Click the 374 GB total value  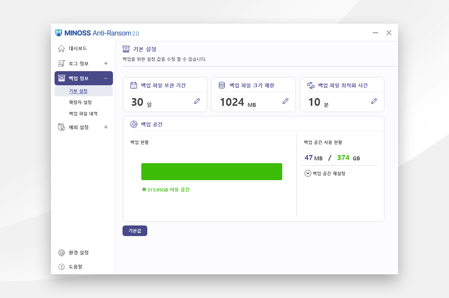348,158
